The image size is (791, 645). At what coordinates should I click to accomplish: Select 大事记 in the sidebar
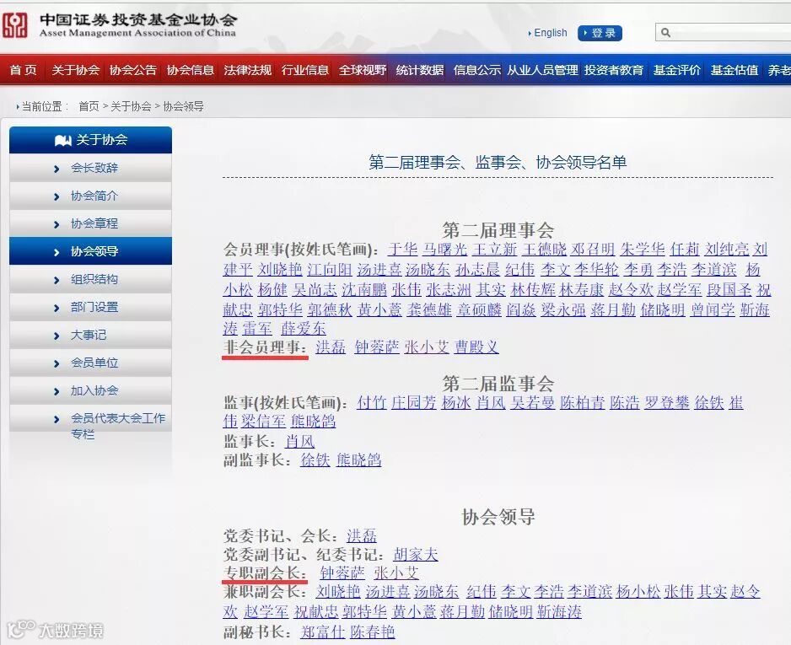pyautogui.click(x=89, y=335)
